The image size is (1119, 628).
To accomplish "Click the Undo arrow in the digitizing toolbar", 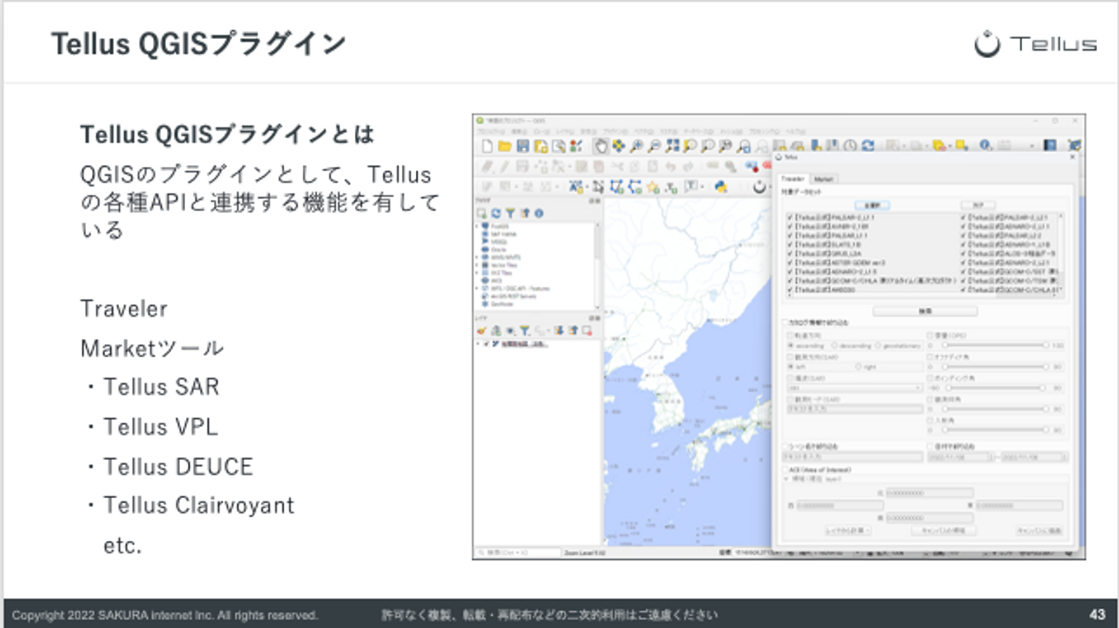I will pos(670,167).
